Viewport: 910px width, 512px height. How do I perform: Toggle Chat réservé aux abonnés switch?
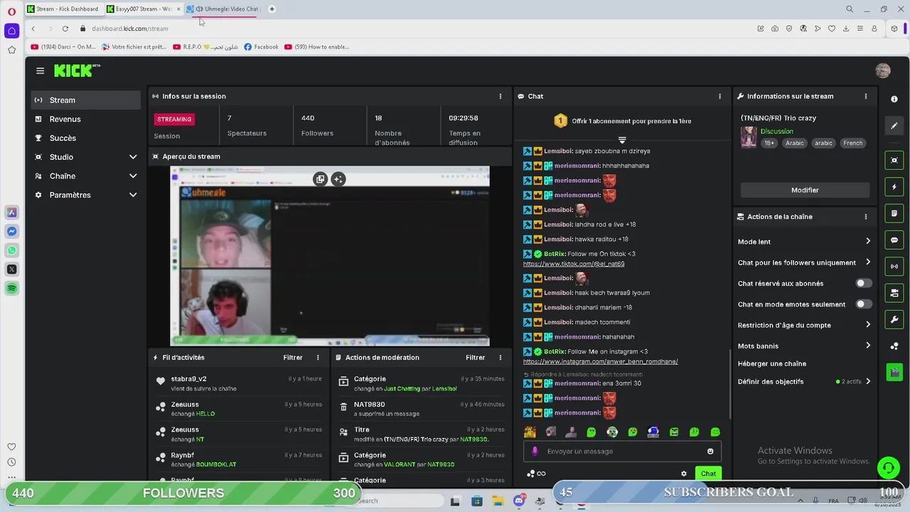[863, 283]
